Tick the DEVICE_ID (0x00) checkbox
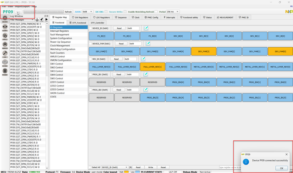The image size is (293, 173). coord(90,28)
